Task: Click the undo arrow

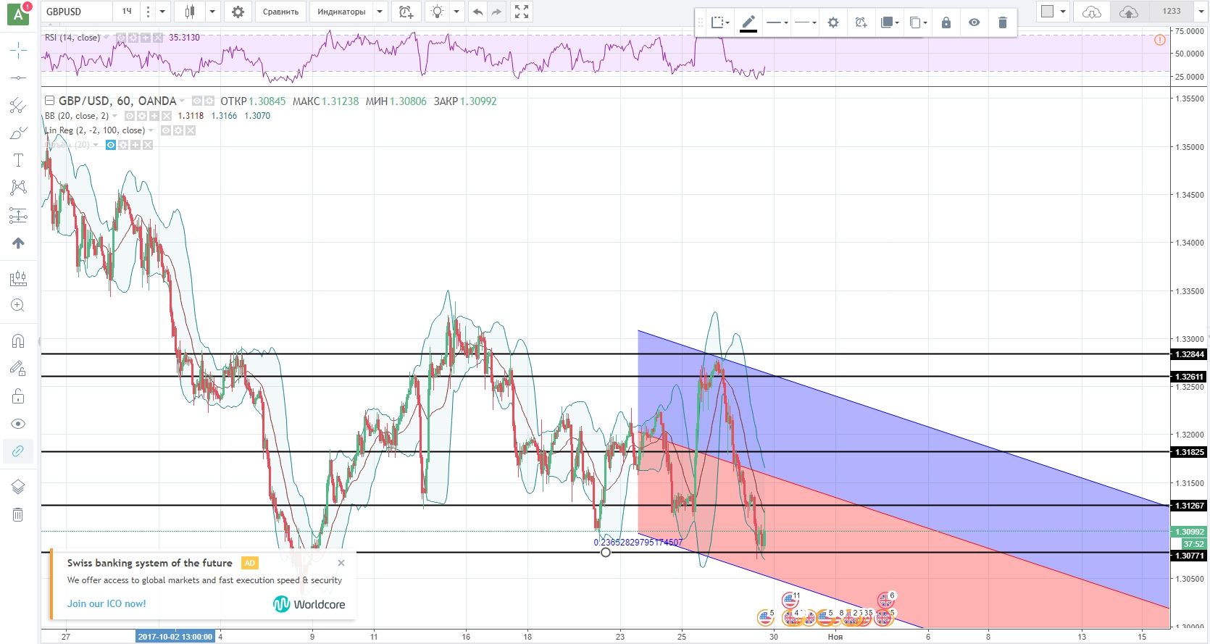Action: click(x=477, y=12)
